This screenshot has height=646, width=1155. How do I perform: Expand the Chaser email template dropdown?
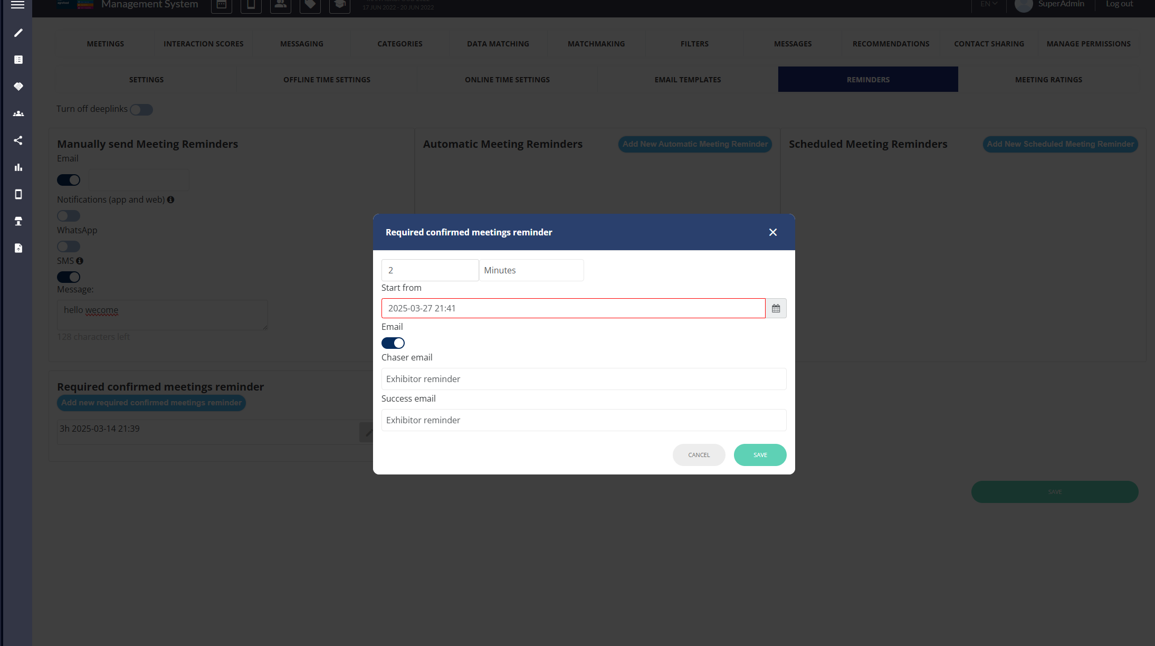(584, 379)
